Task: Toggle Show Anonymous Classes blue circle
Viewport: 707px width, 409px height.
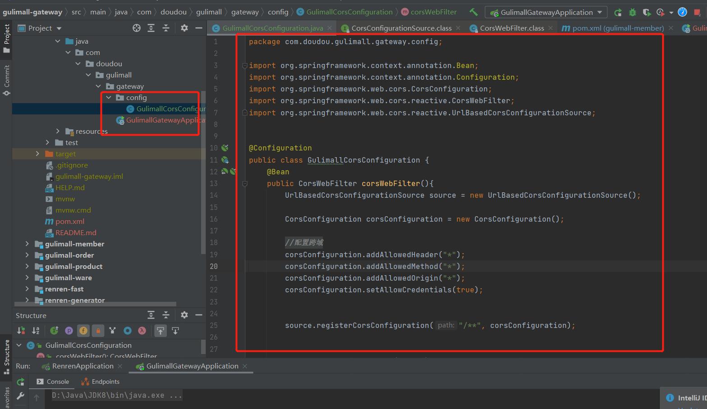Action: [128, 331]
